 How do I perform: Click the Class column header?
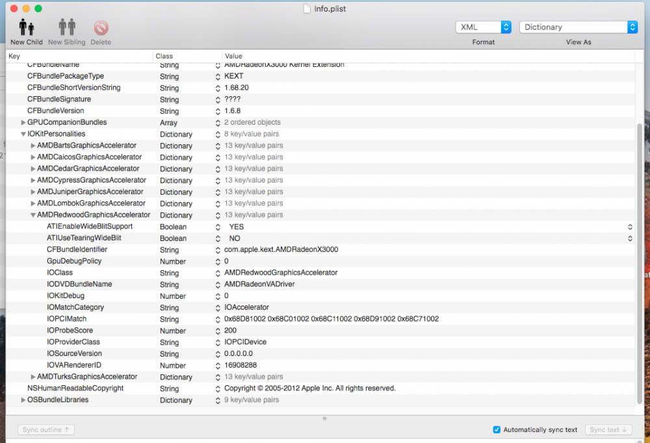(x=187, y=56)
